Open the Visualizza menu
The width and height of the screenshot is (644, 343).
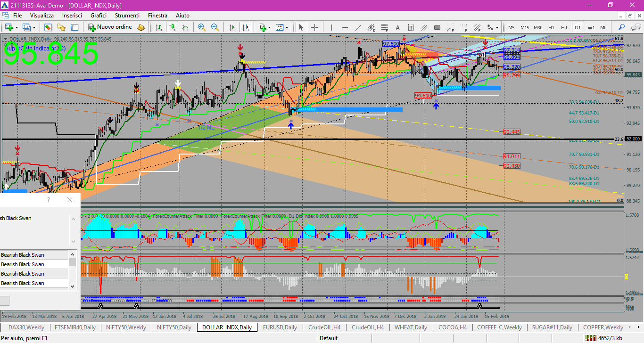(x=42, y=16)
